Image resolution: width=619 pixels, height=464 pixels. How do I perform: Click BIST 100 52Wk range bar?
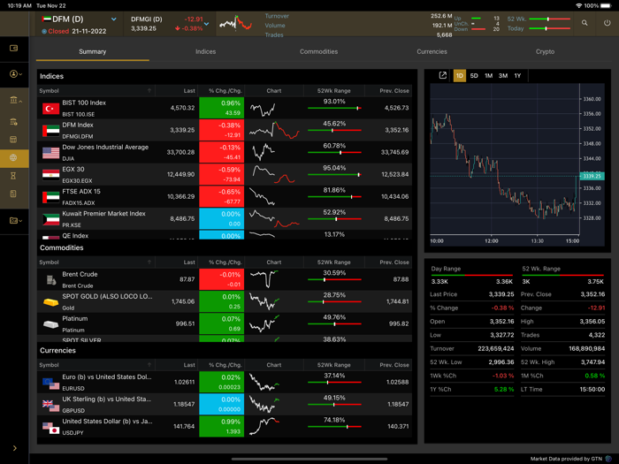[x=334, y=108]
